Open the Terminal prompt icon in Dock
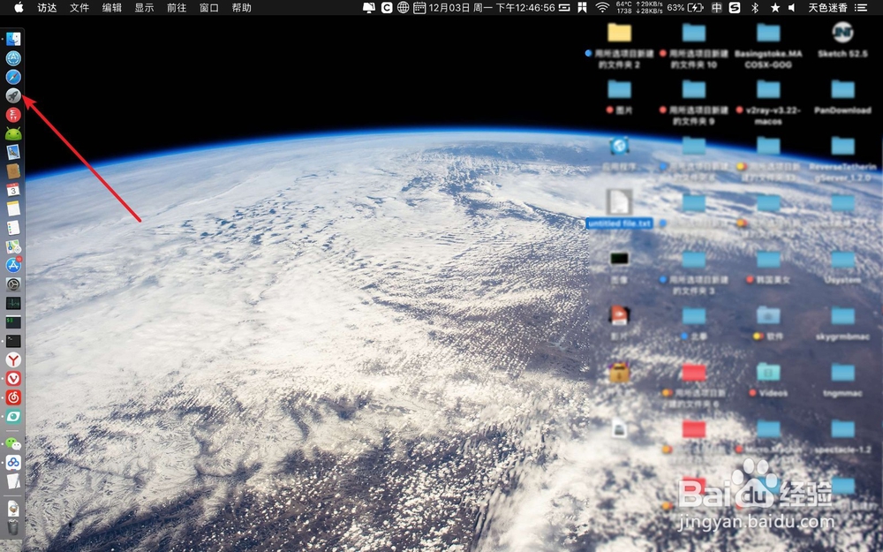Screen dimensions: 883x552 point(13,341)
